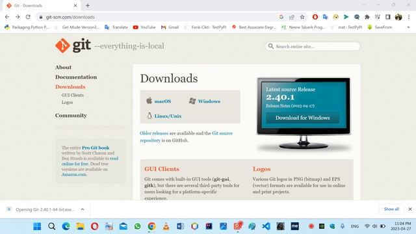Open the About section in the sidebar
The image size is (416, 234).
coord(63,68)
